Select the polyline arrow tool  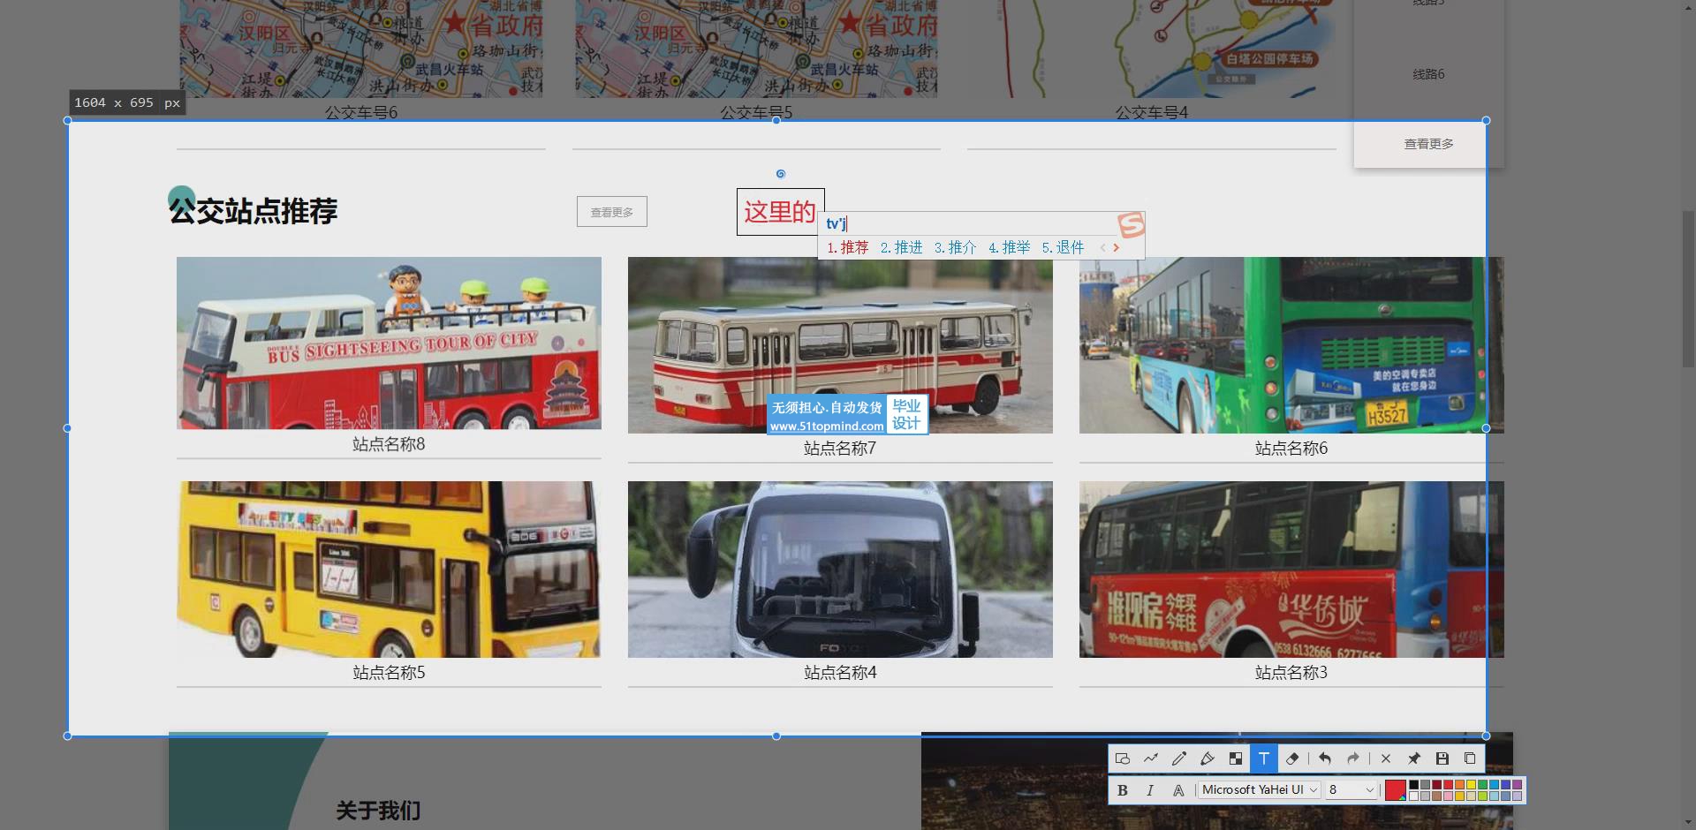click(x=1151, y=758)
